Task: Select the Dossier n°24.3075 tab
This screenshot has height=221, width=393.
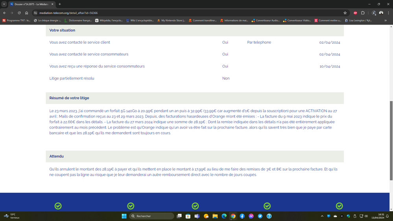Action: (x=31, y=4)
